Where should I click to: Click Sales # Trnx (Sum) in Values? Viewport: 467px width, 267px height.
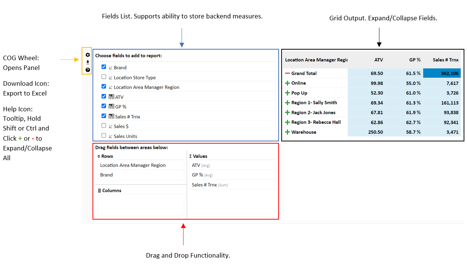tap(210, 185)
